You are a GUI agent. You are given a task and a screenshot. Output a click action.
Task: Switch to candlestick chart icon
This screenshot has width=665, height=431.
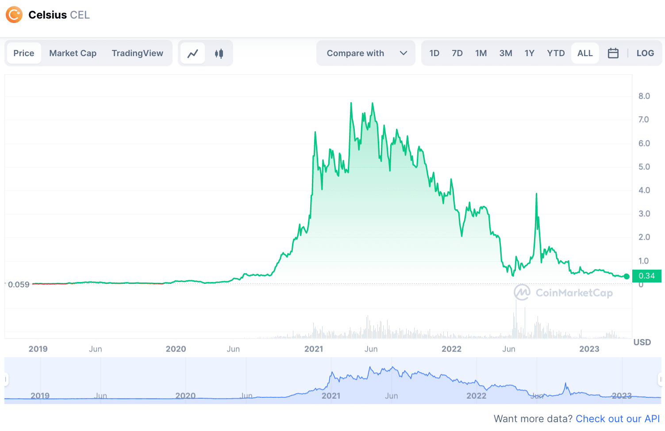(x=219, y=53)
